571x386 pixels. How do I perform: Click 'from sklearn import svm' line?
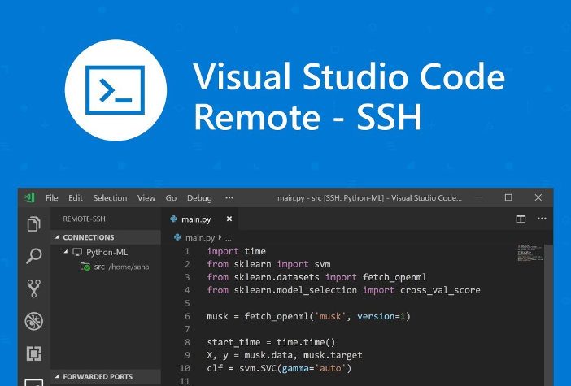268,264
